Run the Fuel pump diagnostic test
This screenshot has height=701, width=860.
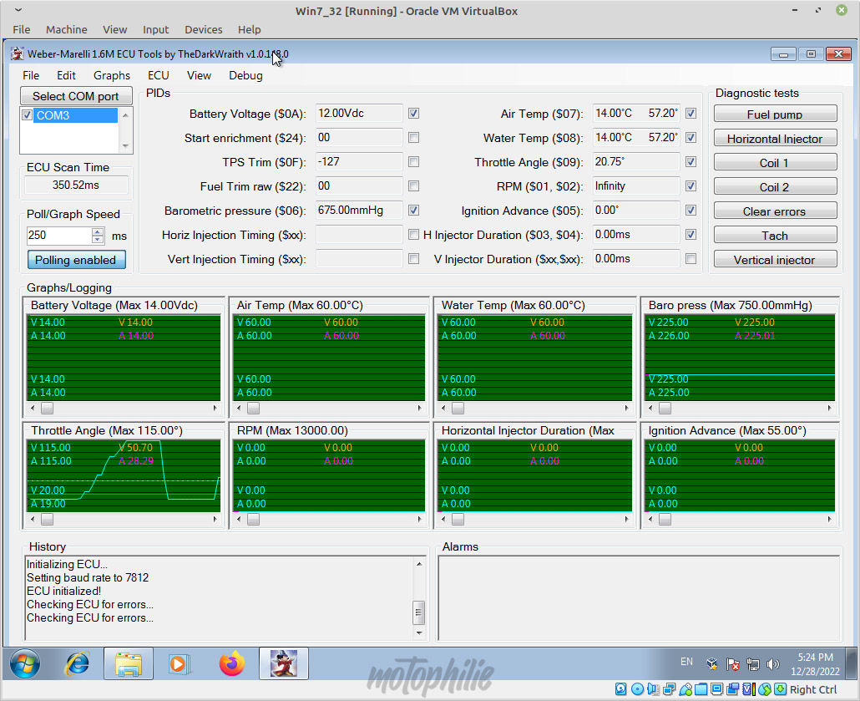(775, 114)
